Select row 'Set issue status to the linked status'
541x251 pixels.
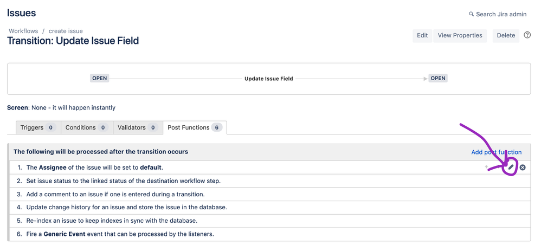(269, 181)
